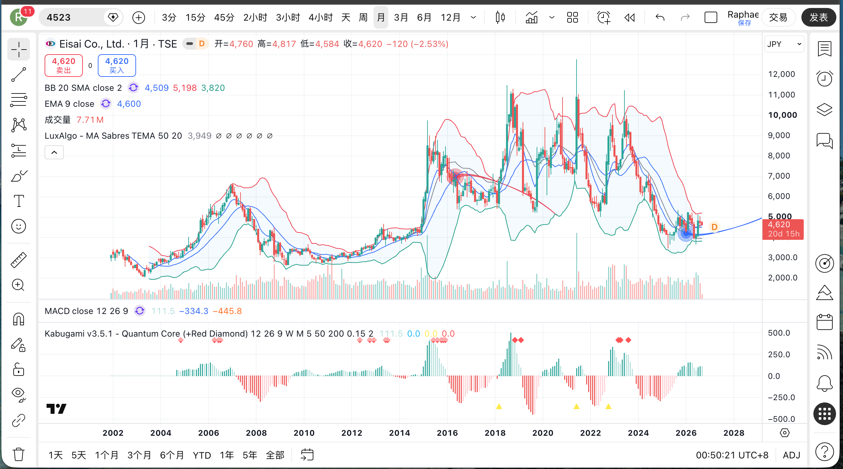The height and width of the screenshot is (469, 843).
Task: Open the layout grid selector
Action: (x=573, y=17)
